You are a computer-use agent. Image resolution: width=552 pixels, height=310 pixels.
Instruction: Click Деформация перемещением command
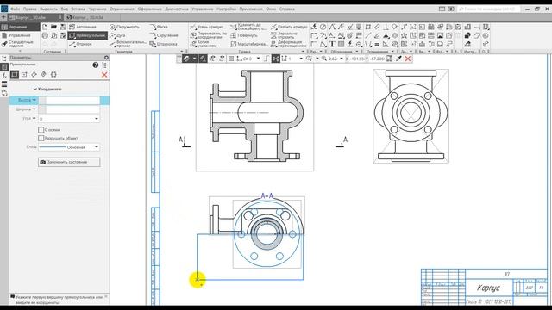tap(288, 44)
